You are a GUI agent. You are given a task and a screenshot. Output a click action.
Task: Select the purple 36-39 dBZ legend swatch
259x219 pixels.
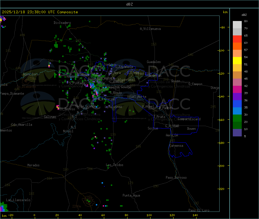tap(237, 97)
